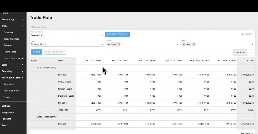Click the ALDI Distributor - Spend metric label
The height and width of the screenshot is (134, 258).
coord(66,96)
